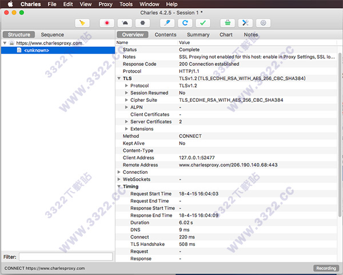Viewport: 343px width, 275px height.
Task: Toggle breakpoints with the hexagon icon
Action: pyautogui.click(x=142, y=23)
